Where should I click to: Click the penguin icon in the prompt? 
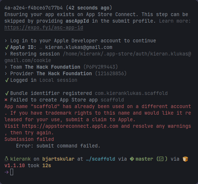(7, 159)
